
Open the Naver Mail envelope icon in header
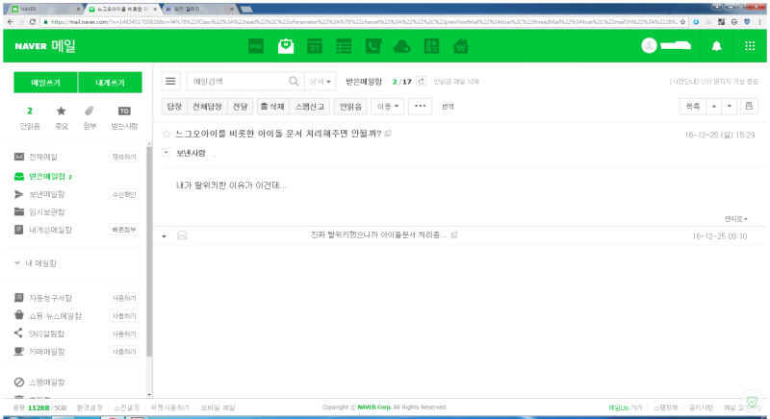click(x=286, y=46)
